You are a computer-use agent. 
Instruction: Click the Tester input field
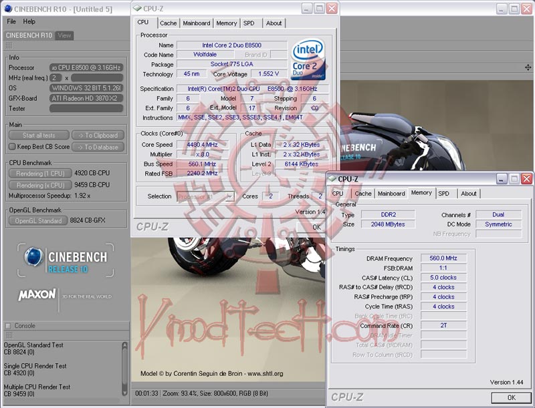point(86,108)
